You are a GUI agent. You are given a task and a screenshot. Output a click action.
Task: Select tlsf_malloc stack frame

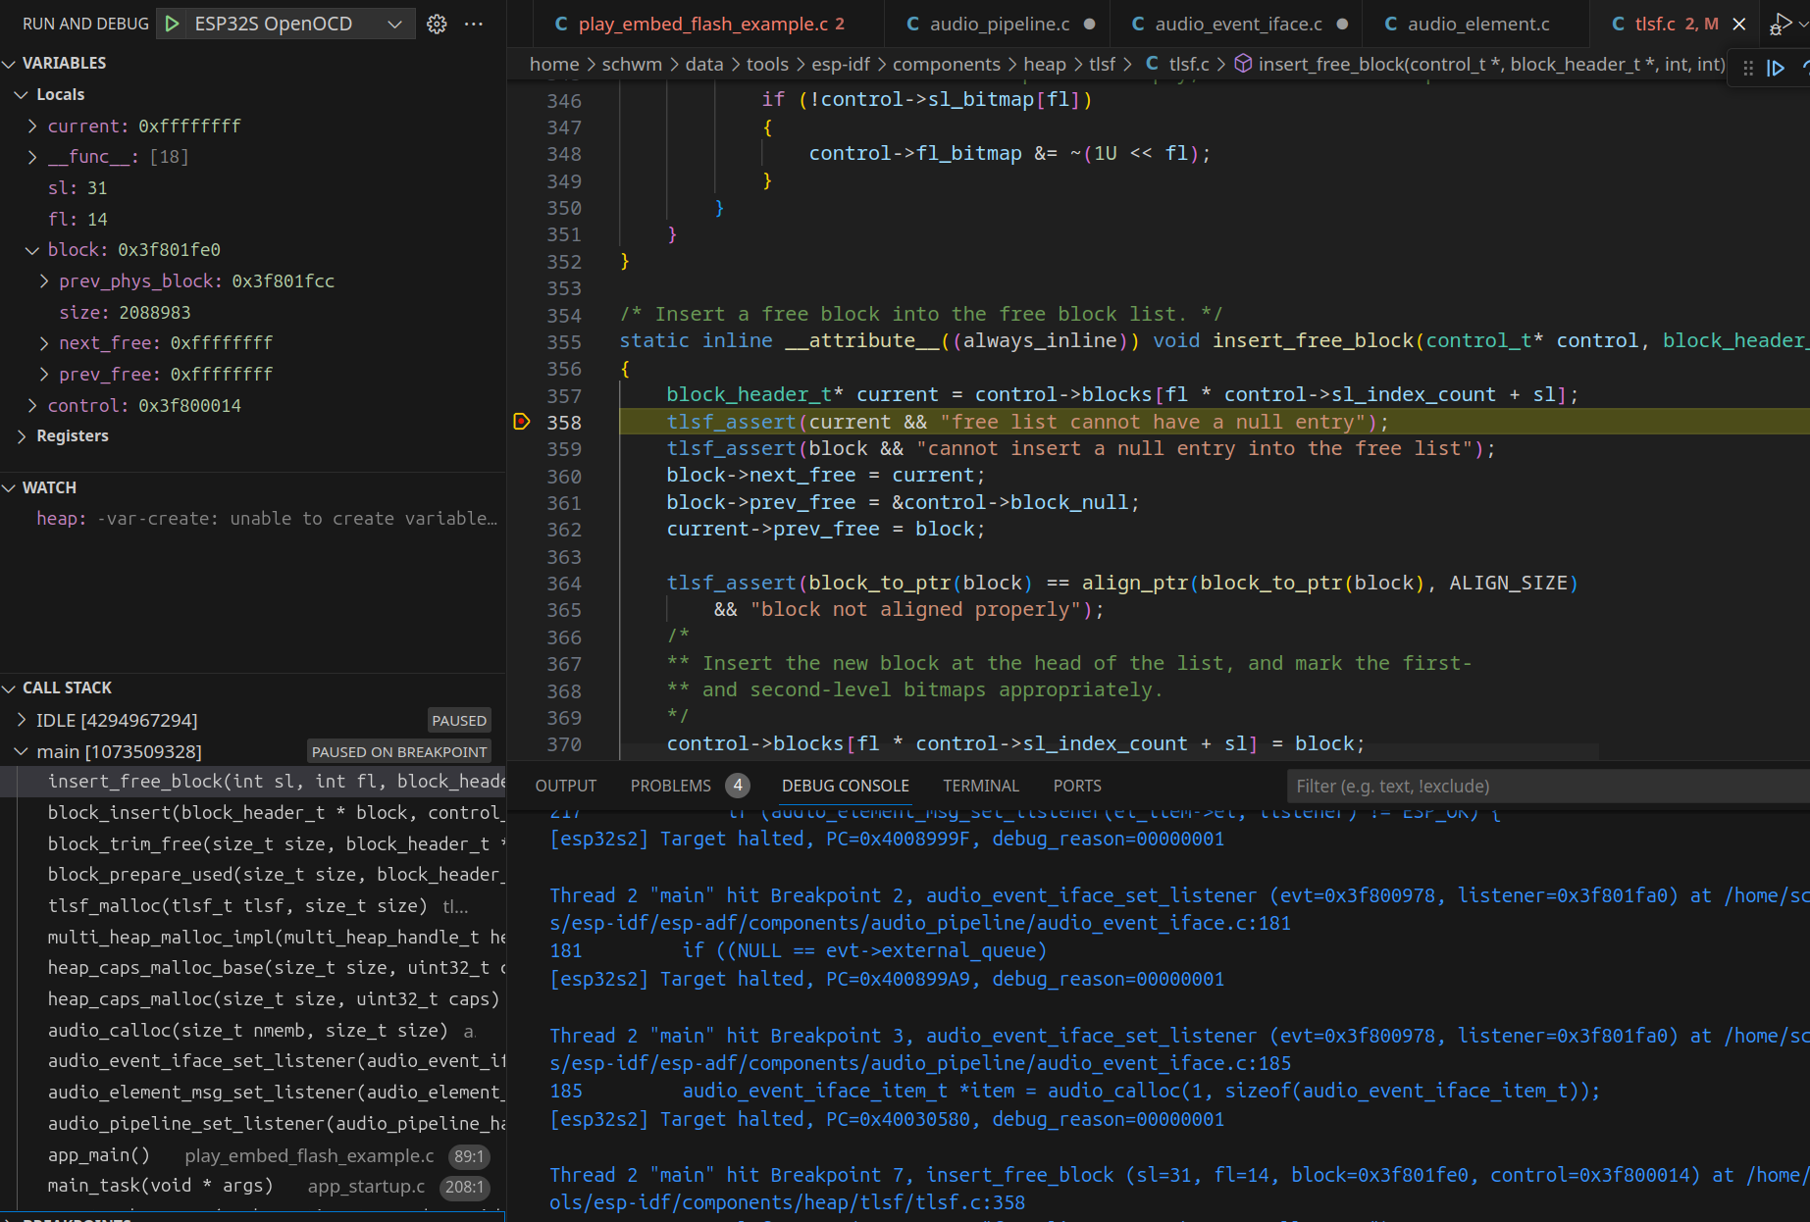coord(253,906)
